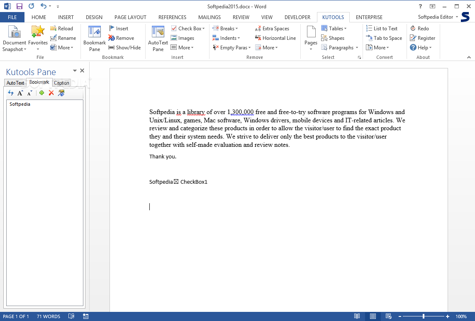
Task: Open More in Convert group
Action: tap(378, 48)
